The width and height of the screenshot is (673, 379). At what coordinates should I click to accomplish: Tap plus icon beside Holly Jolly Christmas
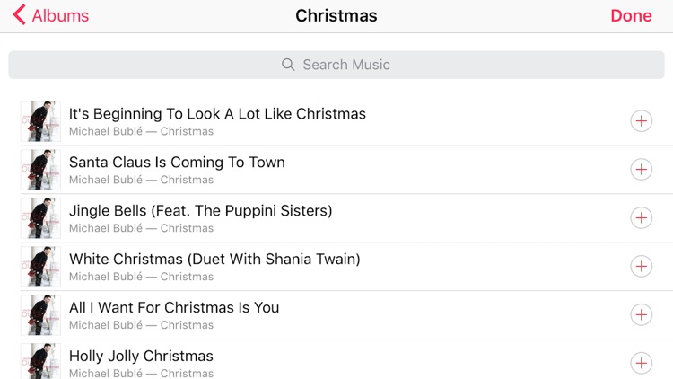642,363
